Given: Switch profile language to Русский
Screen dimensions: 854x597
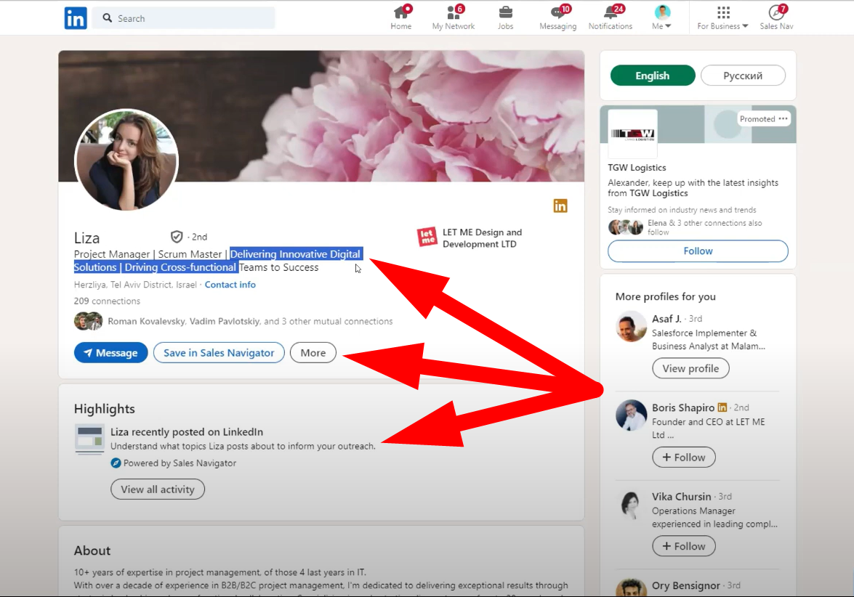Looking at the screenshot, I should 743,76.
